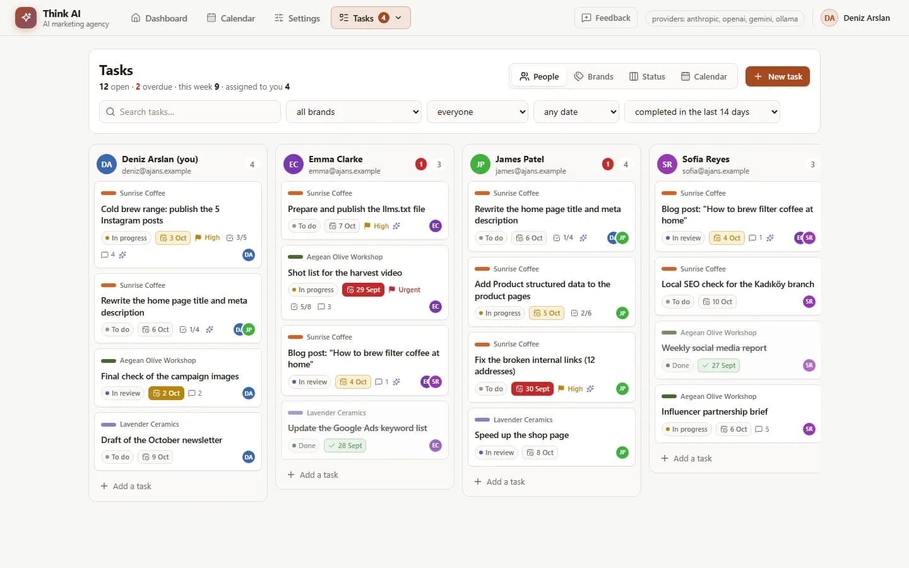The width and height of the screenshot is (909, 568).
Task: Click the Think AI sparkle logo
Action: 26,18
